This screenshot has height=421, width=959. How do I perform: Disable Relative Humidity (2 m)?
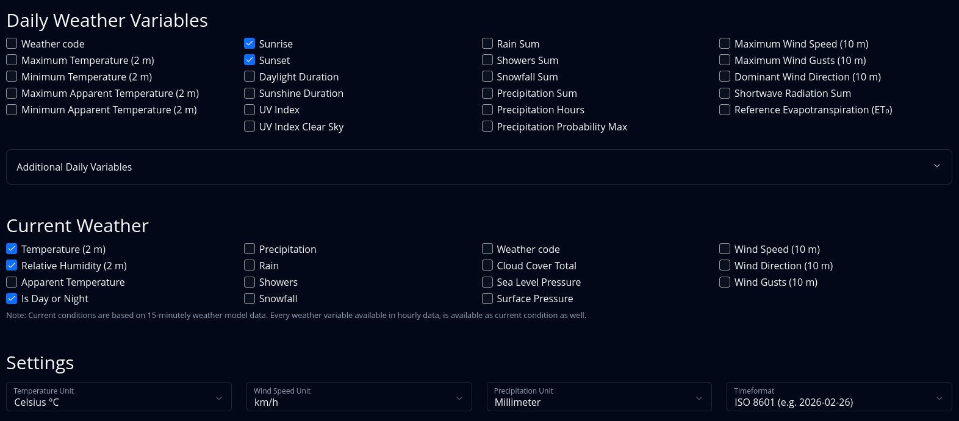click(12, 265)
